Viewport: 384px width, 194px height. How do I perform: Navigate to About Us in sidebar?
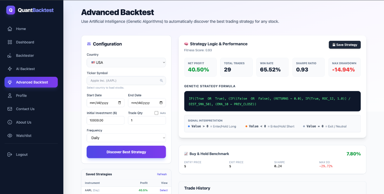tap(24, 122)
